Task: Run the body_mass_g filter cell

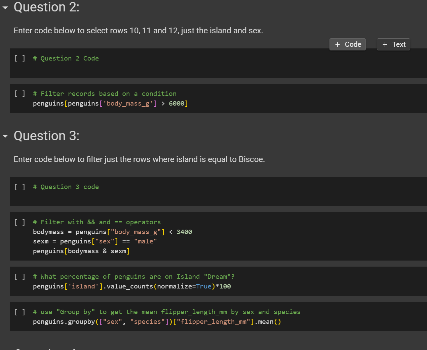Action: pos(20,93)
